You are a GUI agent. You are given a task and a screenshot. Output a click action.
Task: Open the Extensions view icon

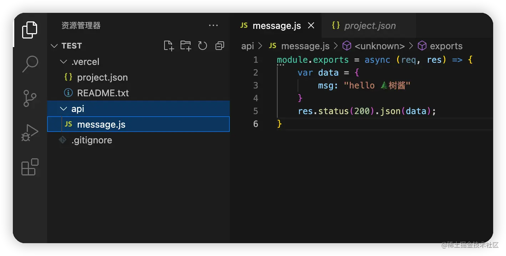point(30,167)
